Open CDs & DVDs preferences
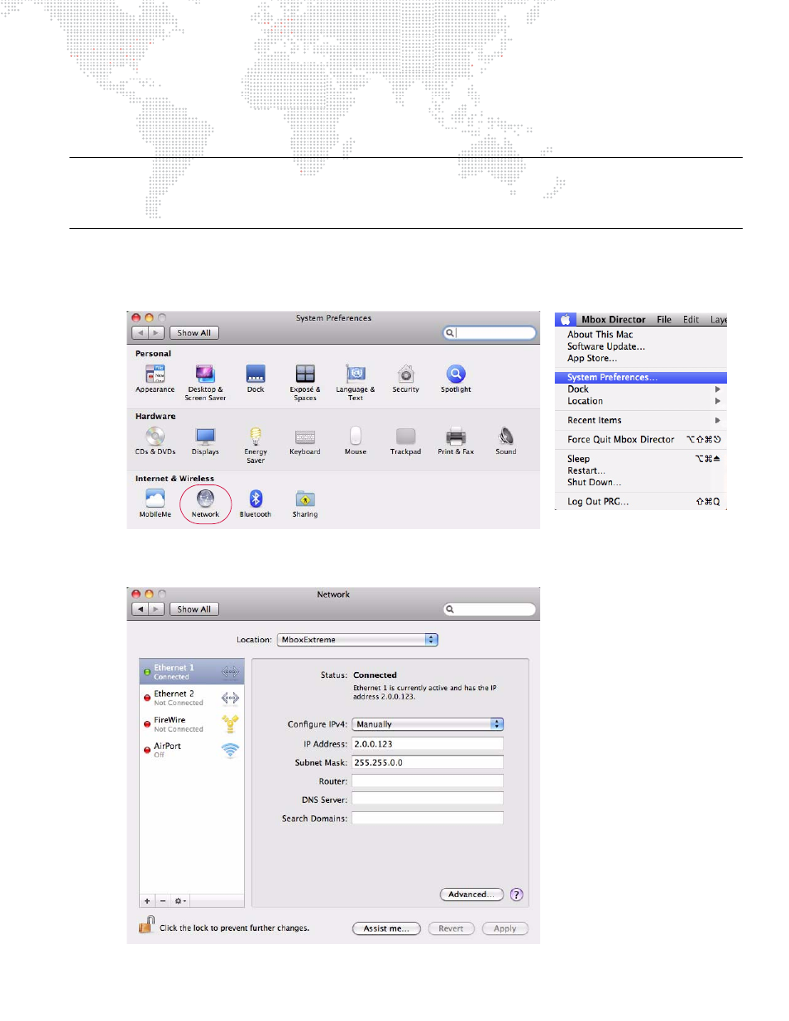789x1021 pixels. tap(155, 441)
